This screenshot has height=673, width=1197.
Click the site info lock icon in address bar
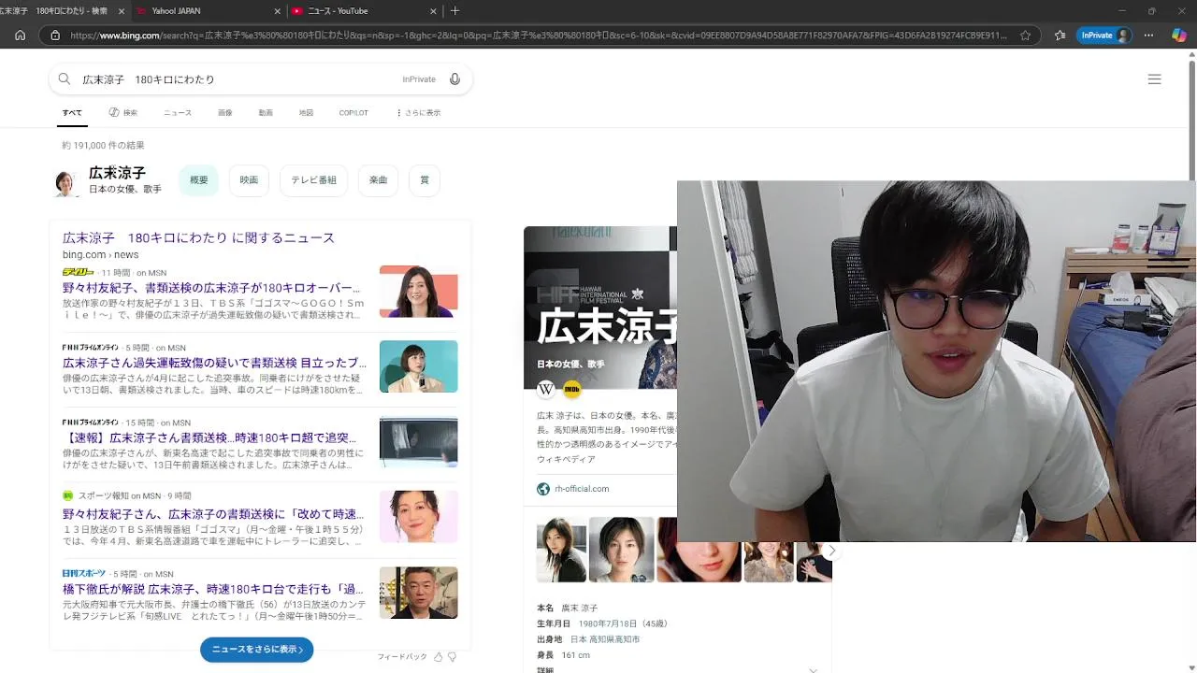[55, 36]
